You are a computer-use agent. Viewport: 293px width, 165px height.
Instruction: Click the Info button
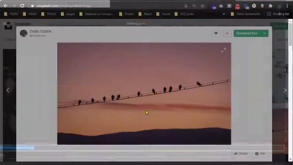(x=260, y=154)
